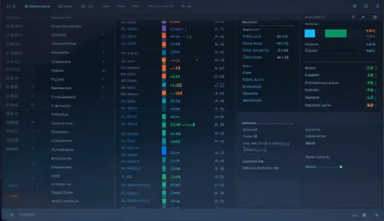The image size is (384, 221).
Task: Click the tall bright blue table chip
Action: [x=164, y=151]
